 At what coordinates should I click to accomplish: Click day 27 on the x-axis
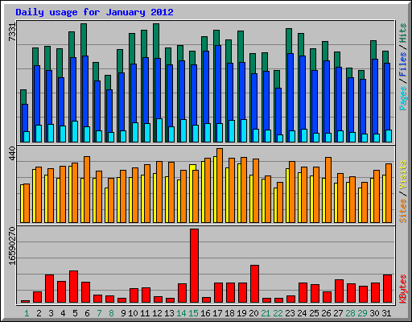pyautogui.click(x=338, y=313)
